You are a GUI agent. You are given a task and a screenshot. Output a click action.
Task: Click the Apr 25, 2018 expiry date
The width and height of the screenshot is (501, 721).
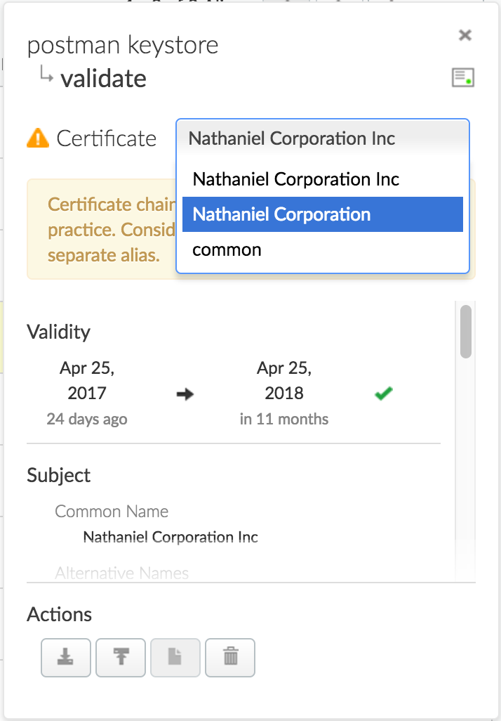284,380
